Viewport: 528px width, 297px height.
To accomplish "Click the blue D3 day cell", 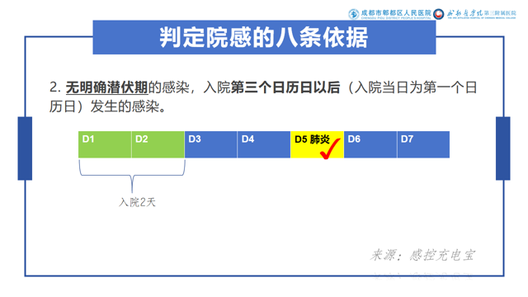I will pyautogui.click(x=211, y=144).
